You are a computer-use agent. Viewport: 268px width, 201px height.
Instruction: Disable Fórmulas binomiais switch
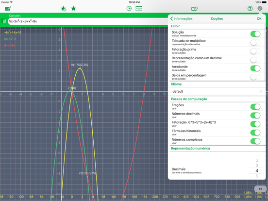click(255, 133)
